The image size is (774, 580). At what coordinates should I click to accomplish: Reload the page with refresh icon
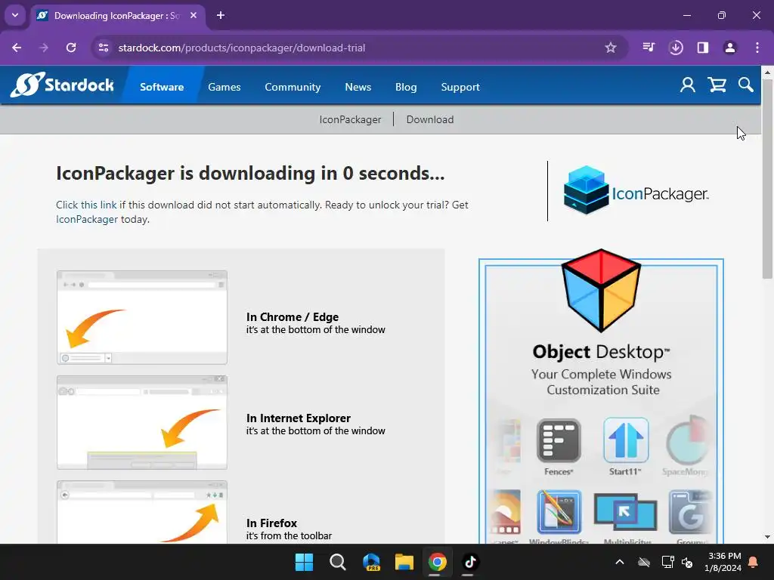pyautogui.click(x=71, y=48)
